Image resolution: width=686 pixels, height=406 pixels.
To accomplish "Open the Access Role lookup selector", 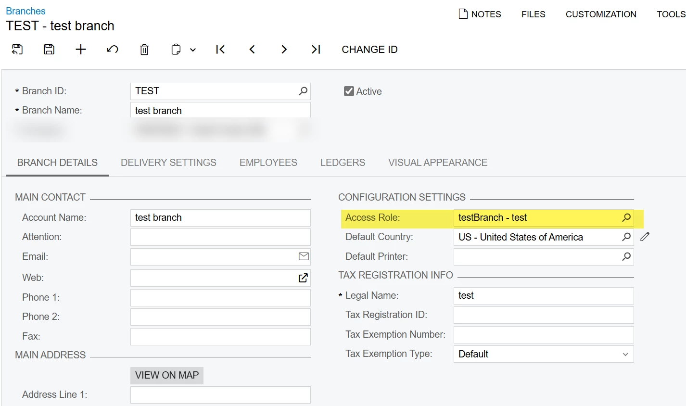I will [x=626, y=217].
